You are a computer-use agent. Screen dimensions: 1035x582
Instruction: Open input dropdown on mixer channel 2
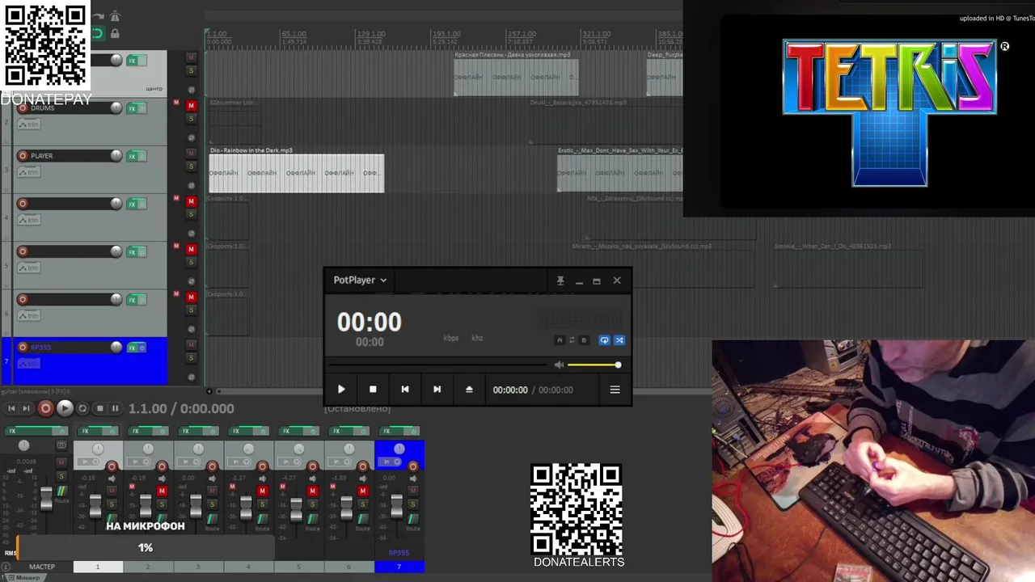(x=140, y=462)
